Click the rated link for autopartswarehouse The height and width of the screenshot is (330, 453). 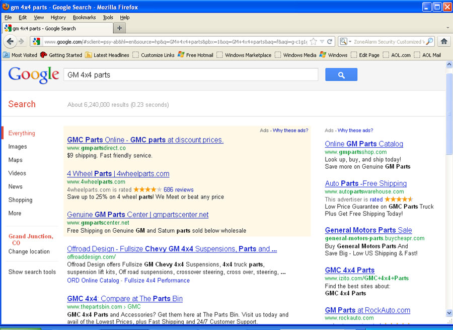(376, 200)
